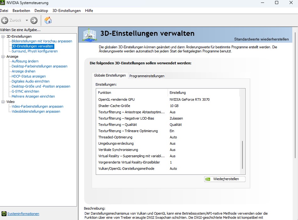Screen dimensions: 298x220
Task: Open the back history dropdown arrow
Action: pos(27,20)
